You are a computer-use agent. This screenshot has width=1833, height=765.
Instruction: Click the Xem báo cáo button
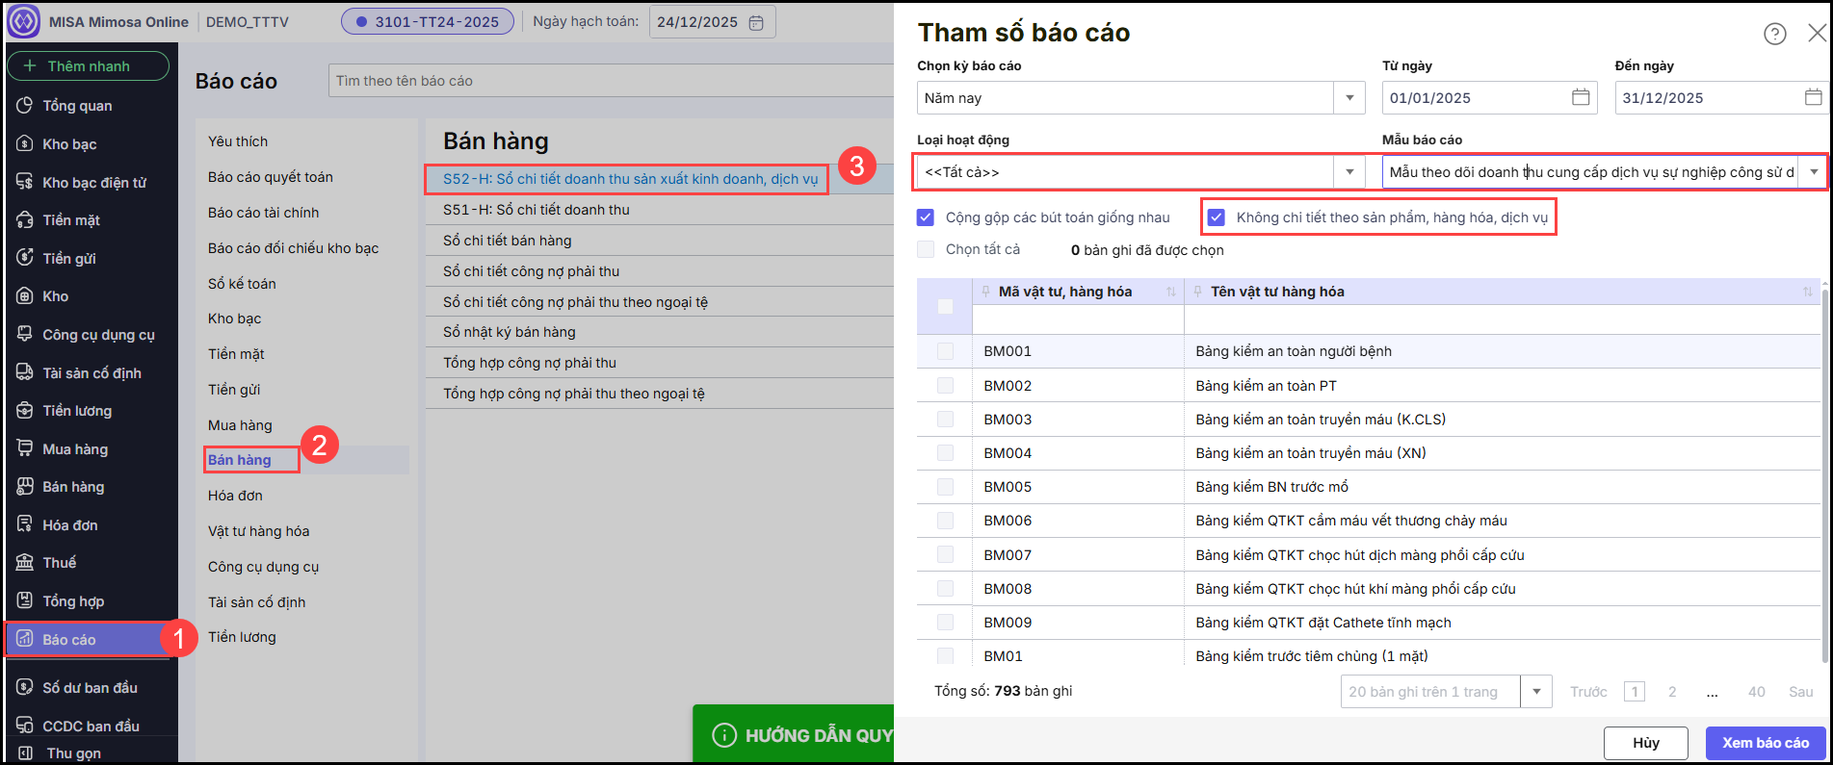[1765, 743]
